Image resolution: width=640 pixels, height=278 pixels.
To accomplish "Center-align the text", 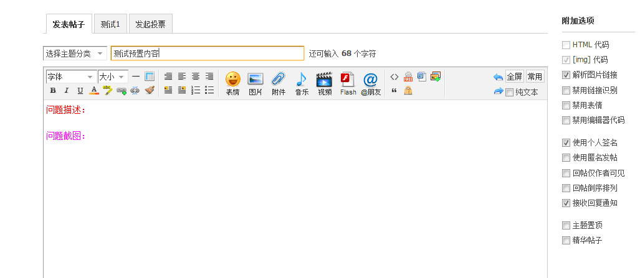I will coord(196,76).
